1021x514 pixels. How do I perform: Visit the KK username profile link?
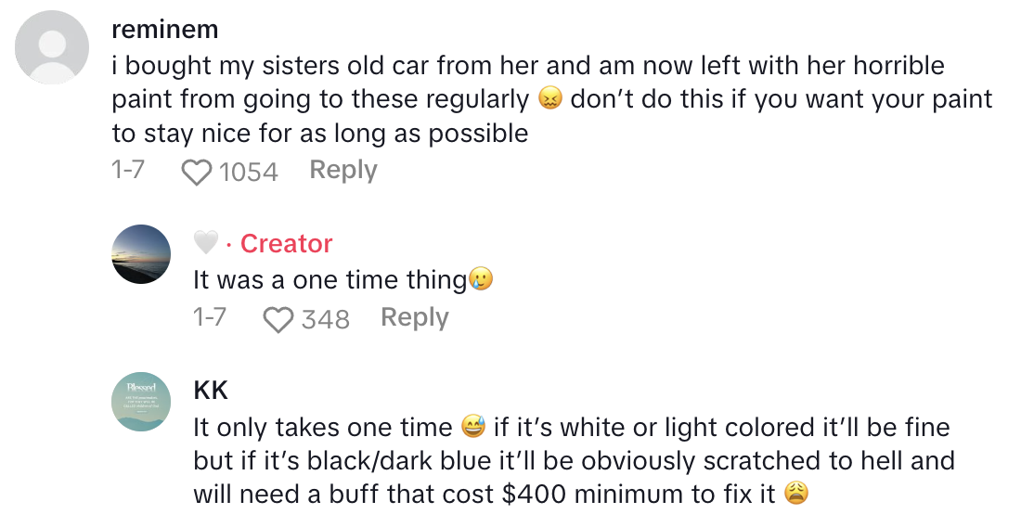(x=211, y=391)
